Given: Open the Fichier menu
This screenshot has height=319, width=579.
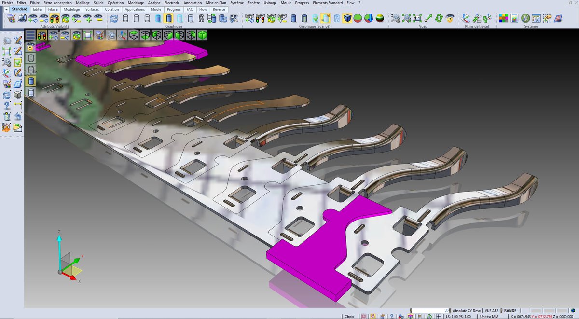Looking at the screenshot, I should click(7, 3).
